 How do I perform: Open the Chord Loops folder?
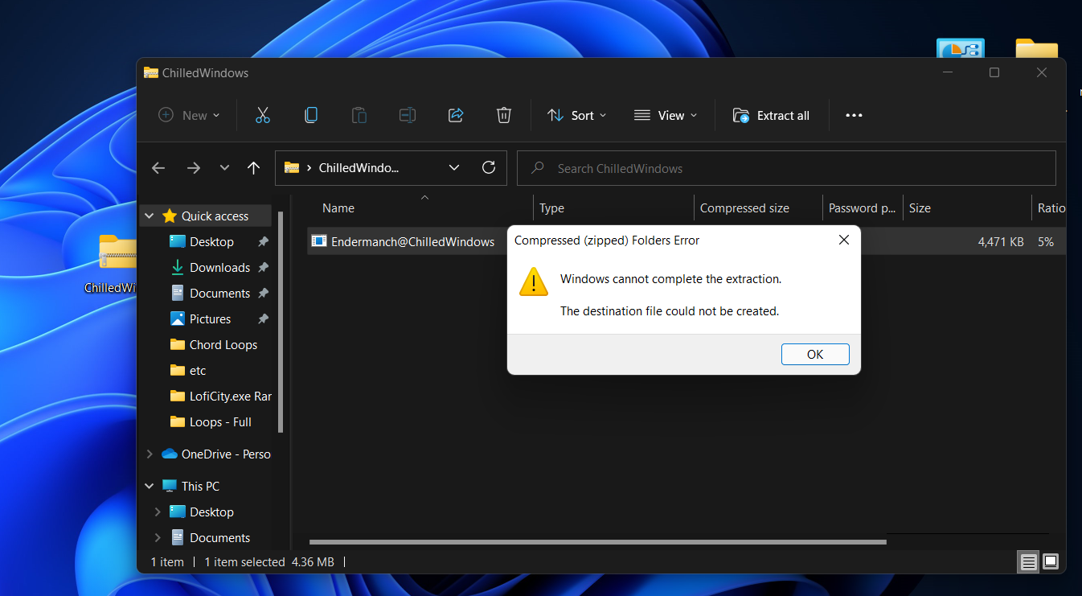(223, 345)
